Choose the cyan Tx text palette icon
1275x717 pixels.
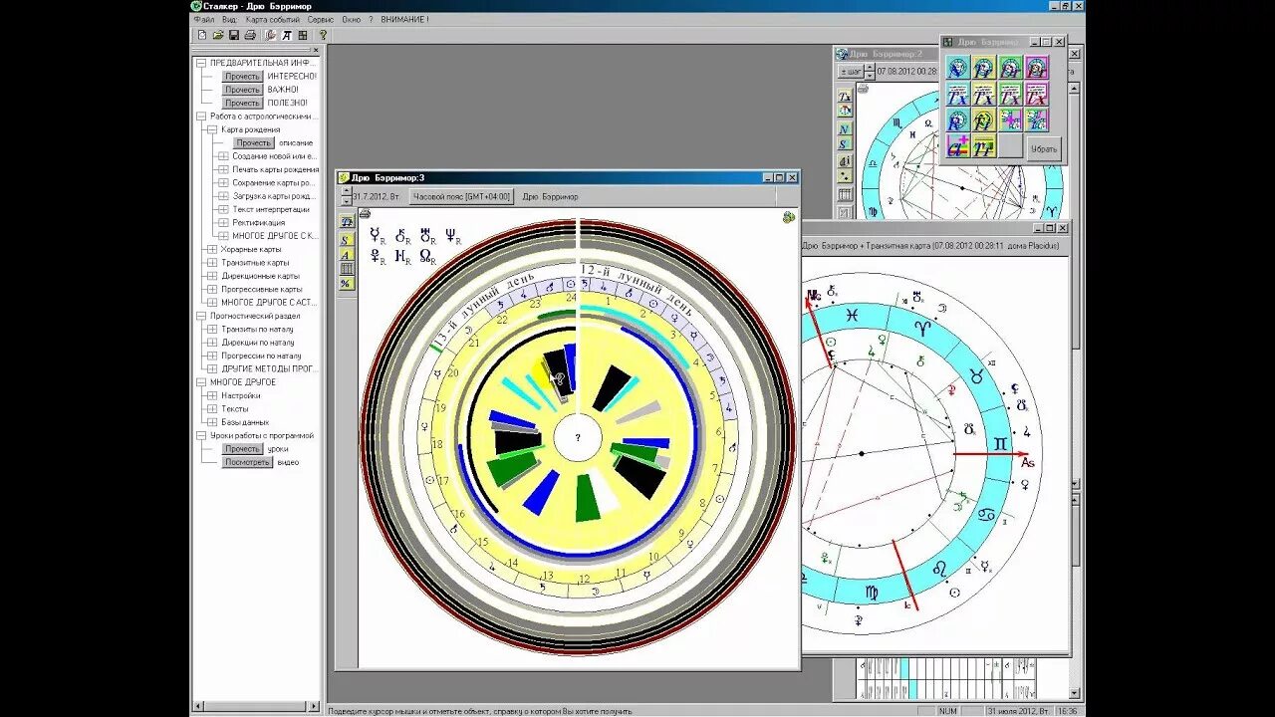[957, 95]
